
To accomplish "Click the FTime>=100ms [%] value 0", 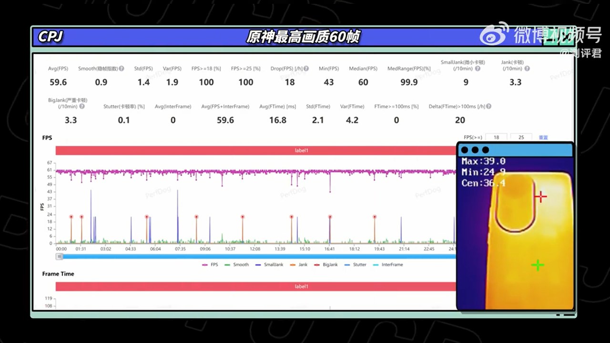I will click(x=396, y=120).
